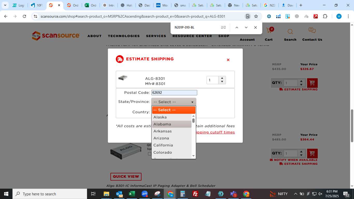Image resolution: width=354 pixels, height=199 pixels.
Task: Open Snipping Tool from the taskbar
Action: [157, 194]
